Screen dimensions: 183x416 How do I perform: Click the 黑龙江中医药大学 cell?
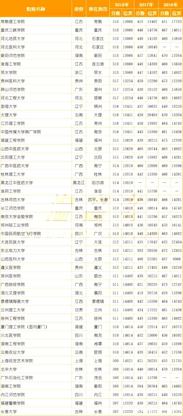(x=17, y=183)
